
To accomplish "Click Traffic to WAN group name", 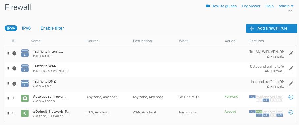I will (45, 66).
